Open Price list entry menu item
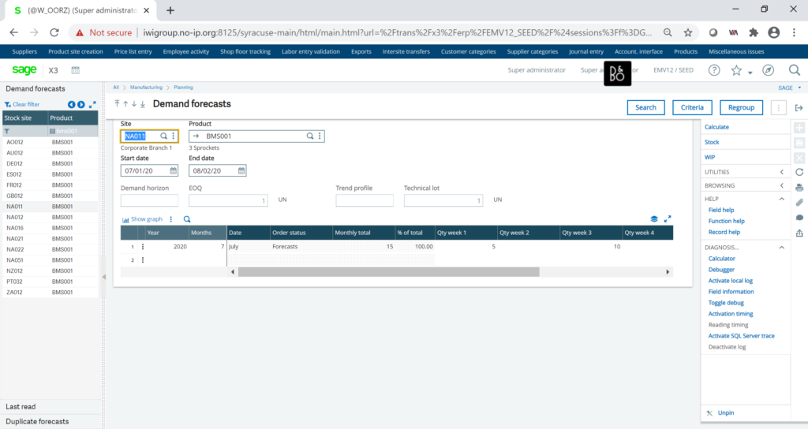808x429 pixels. click(133, 51)
